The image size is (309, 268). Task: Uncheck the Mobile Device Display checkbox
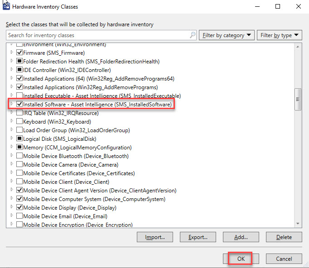tap(19, 208)
